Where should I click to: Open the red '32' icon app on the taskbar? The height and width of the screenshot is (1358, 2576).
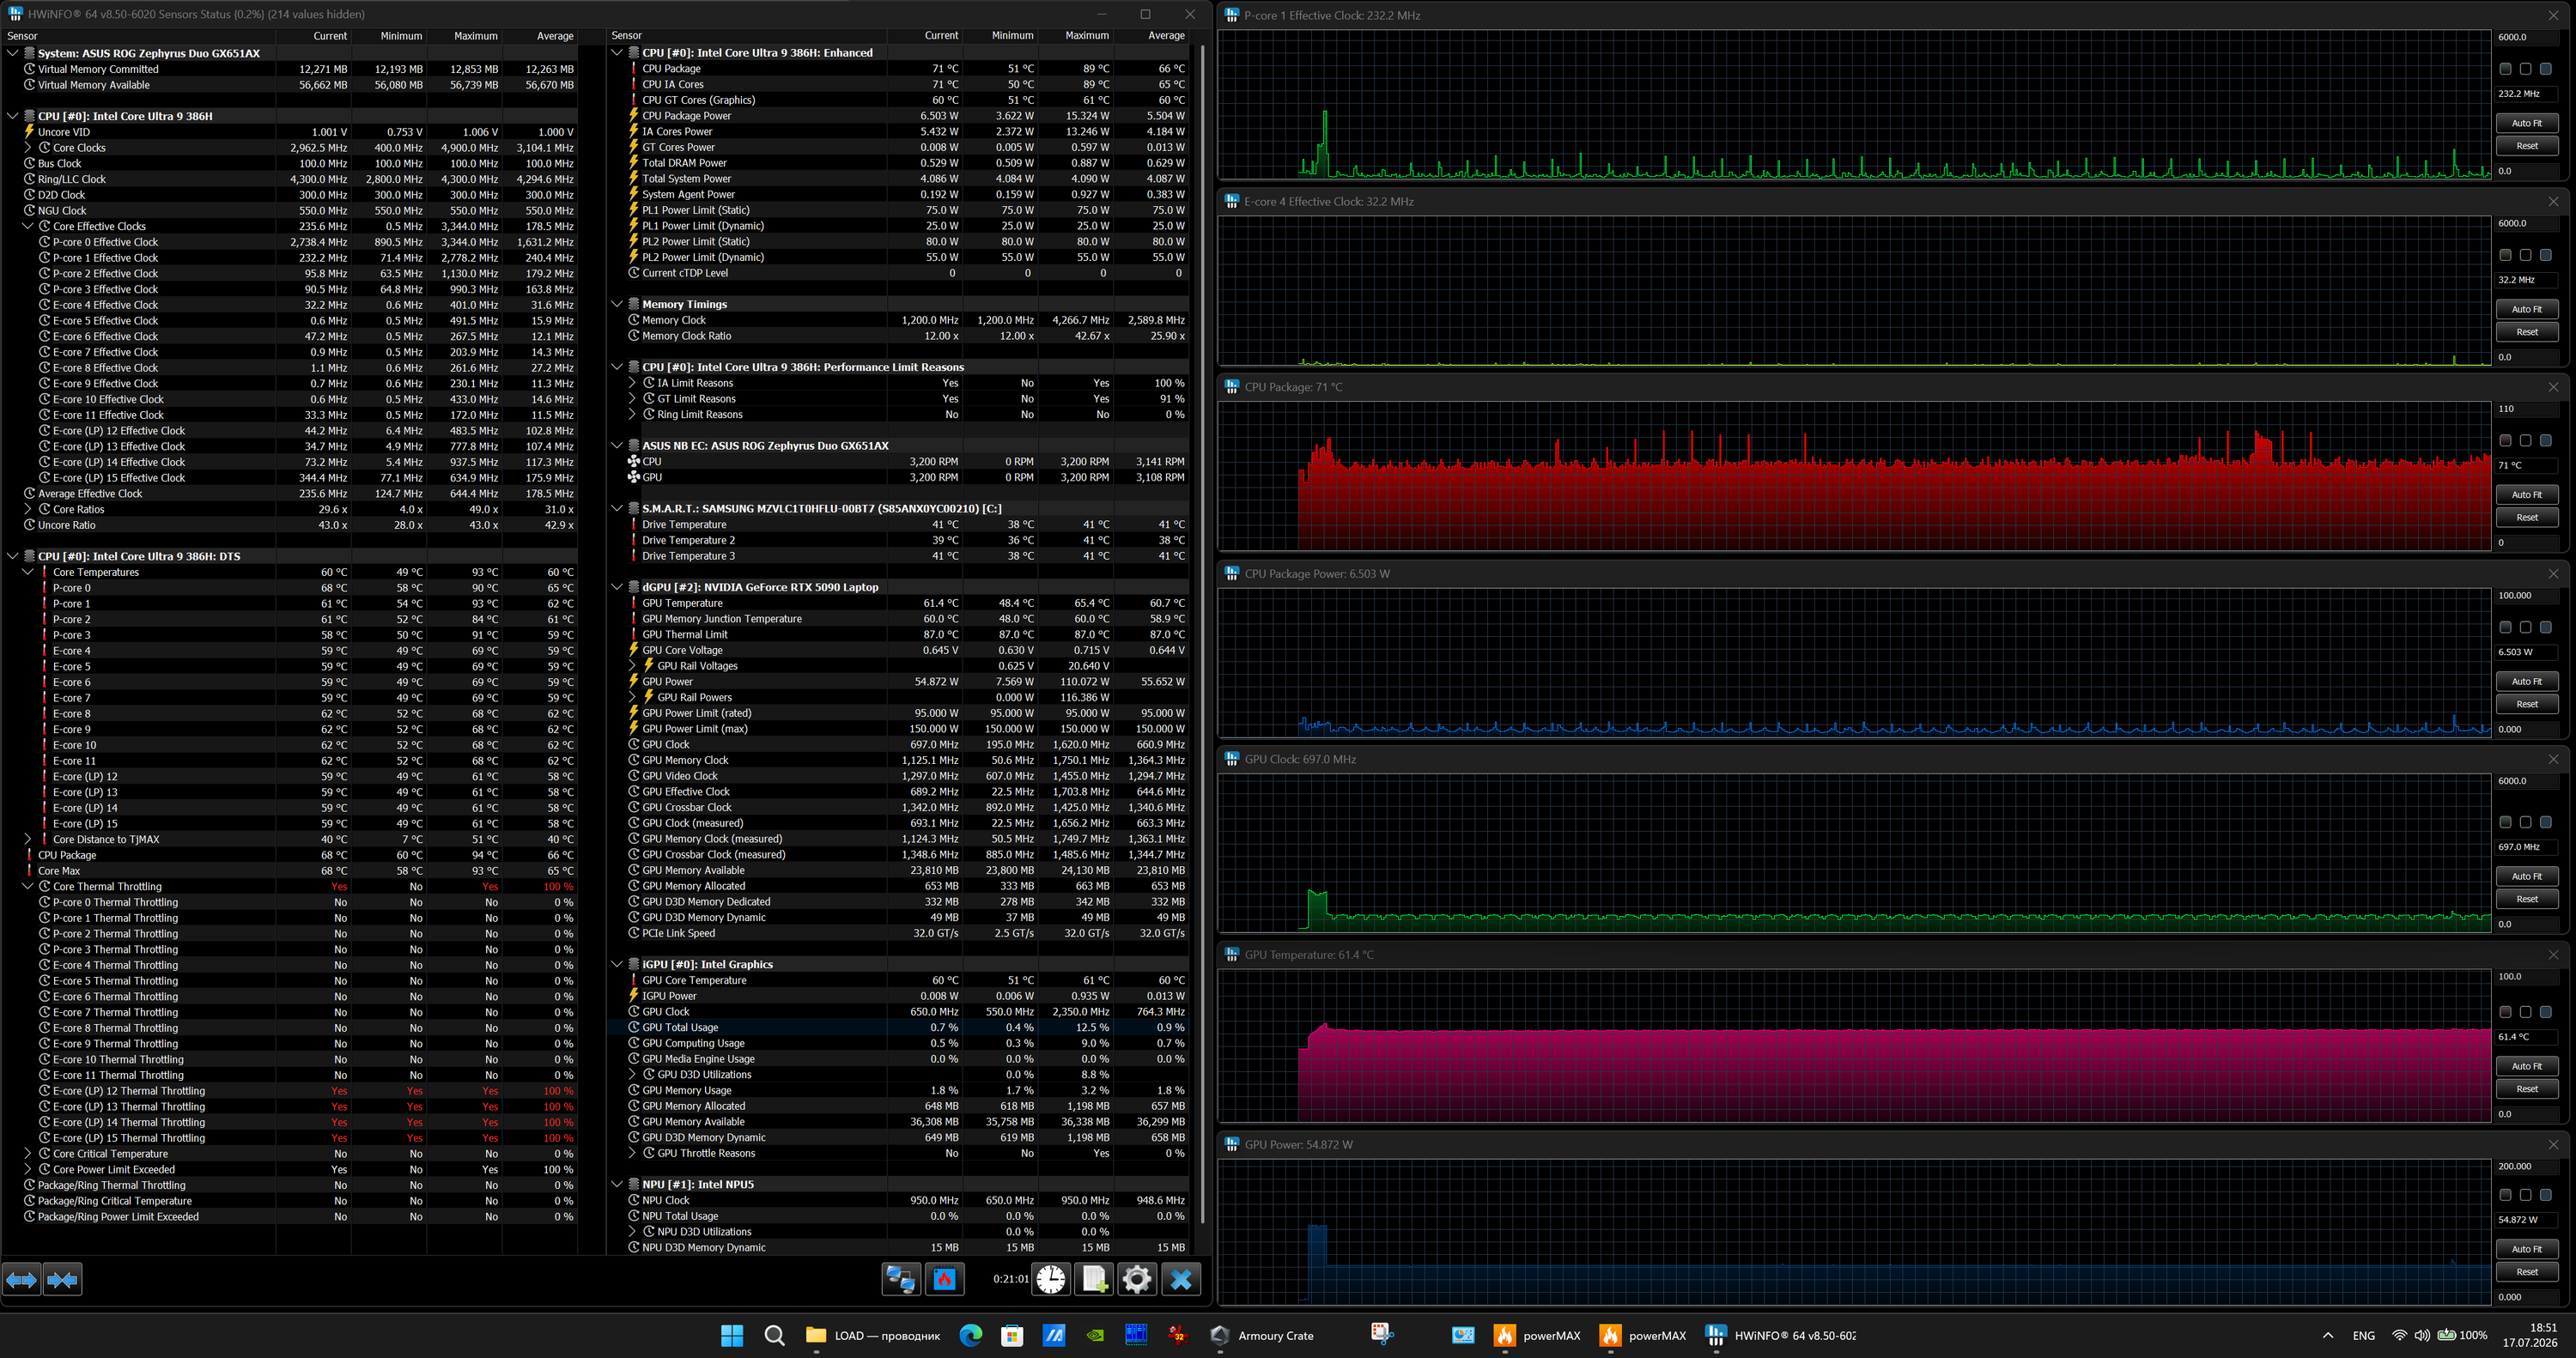pos(1177,1335)
